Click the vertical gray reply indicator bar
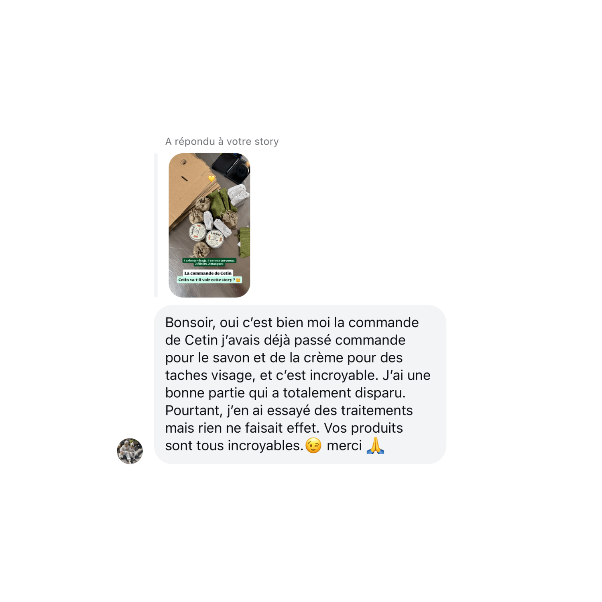Image resolution: width=602 pixels, height=602 pixels. pos(156,225)
